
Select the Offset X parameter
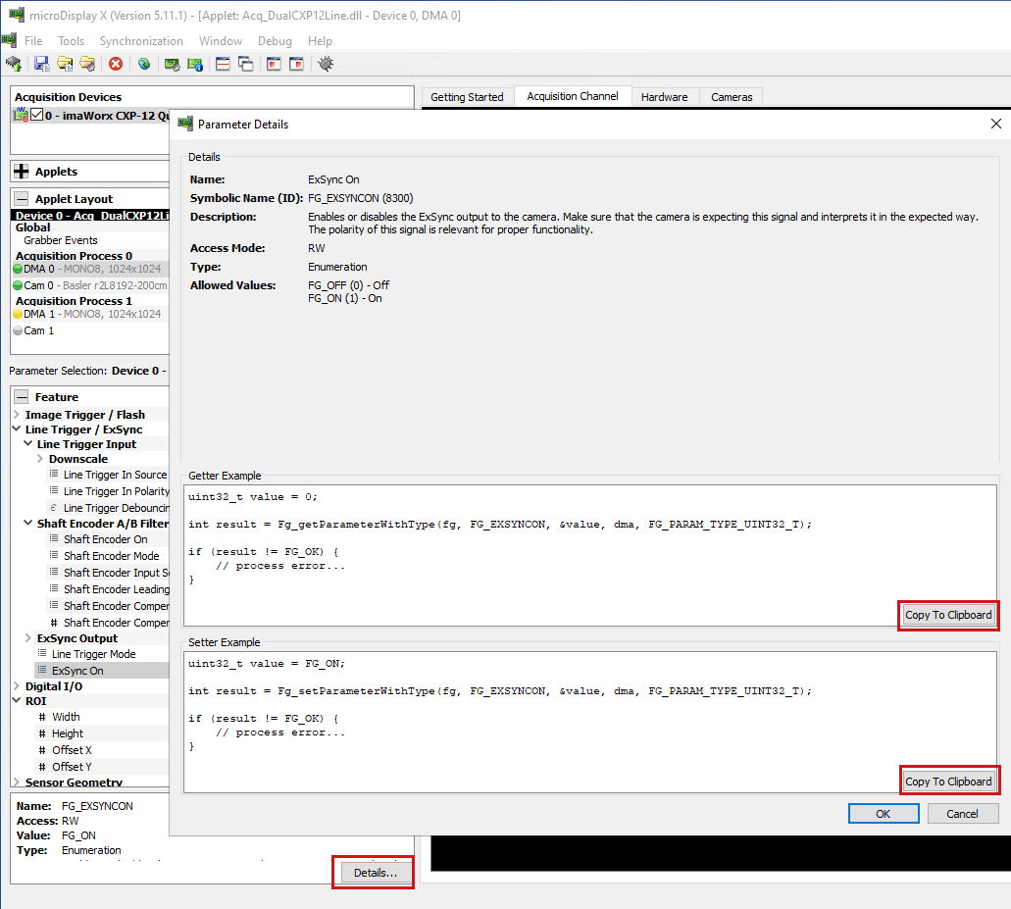pyautogui.click(x=72, y=750)
